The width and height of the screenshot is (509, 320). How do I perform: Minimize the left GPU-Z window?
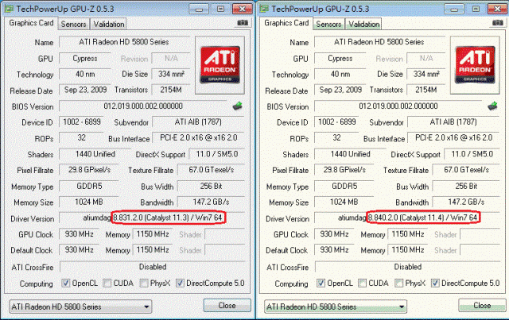tap(199, 9)
